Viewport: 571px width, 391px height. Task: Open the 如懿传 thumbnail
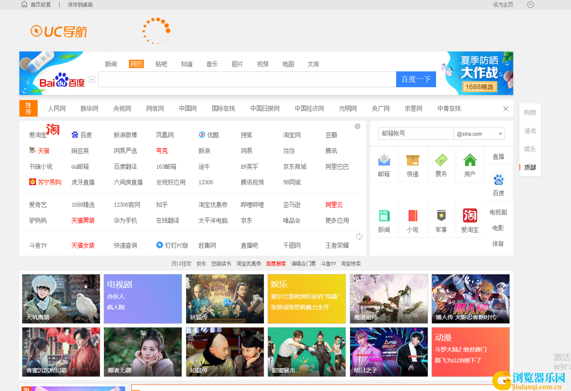point(225,352)
